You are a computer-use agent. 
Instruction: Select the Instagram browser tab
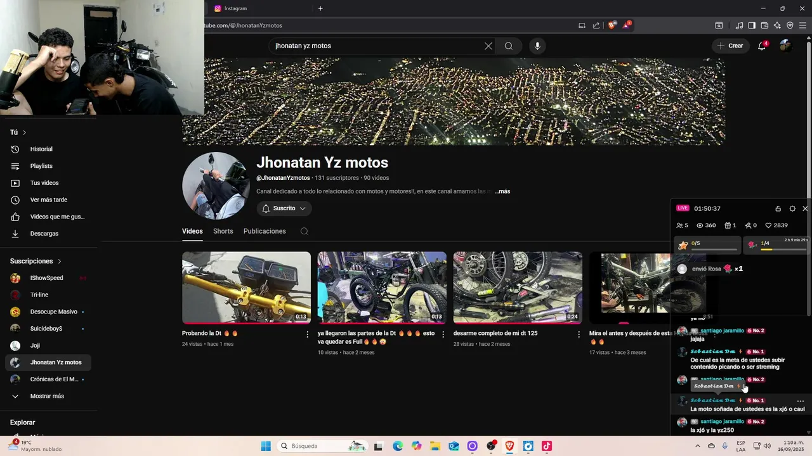point(260,8)
